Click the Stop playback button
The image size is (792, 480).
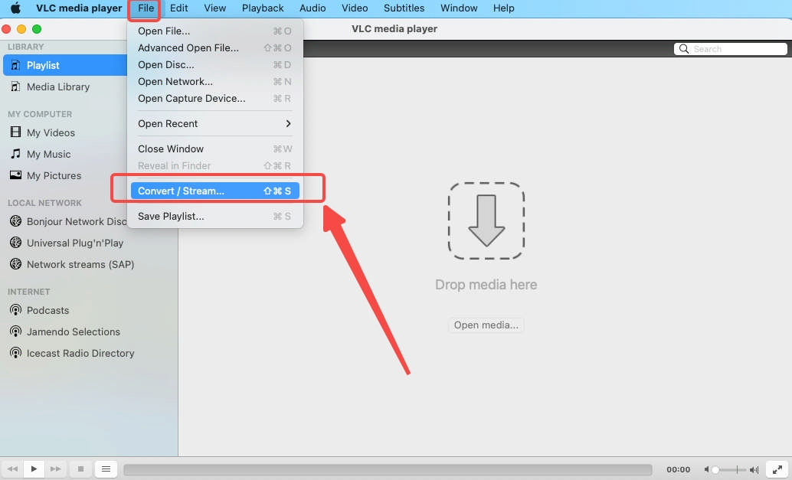[80, 469]
